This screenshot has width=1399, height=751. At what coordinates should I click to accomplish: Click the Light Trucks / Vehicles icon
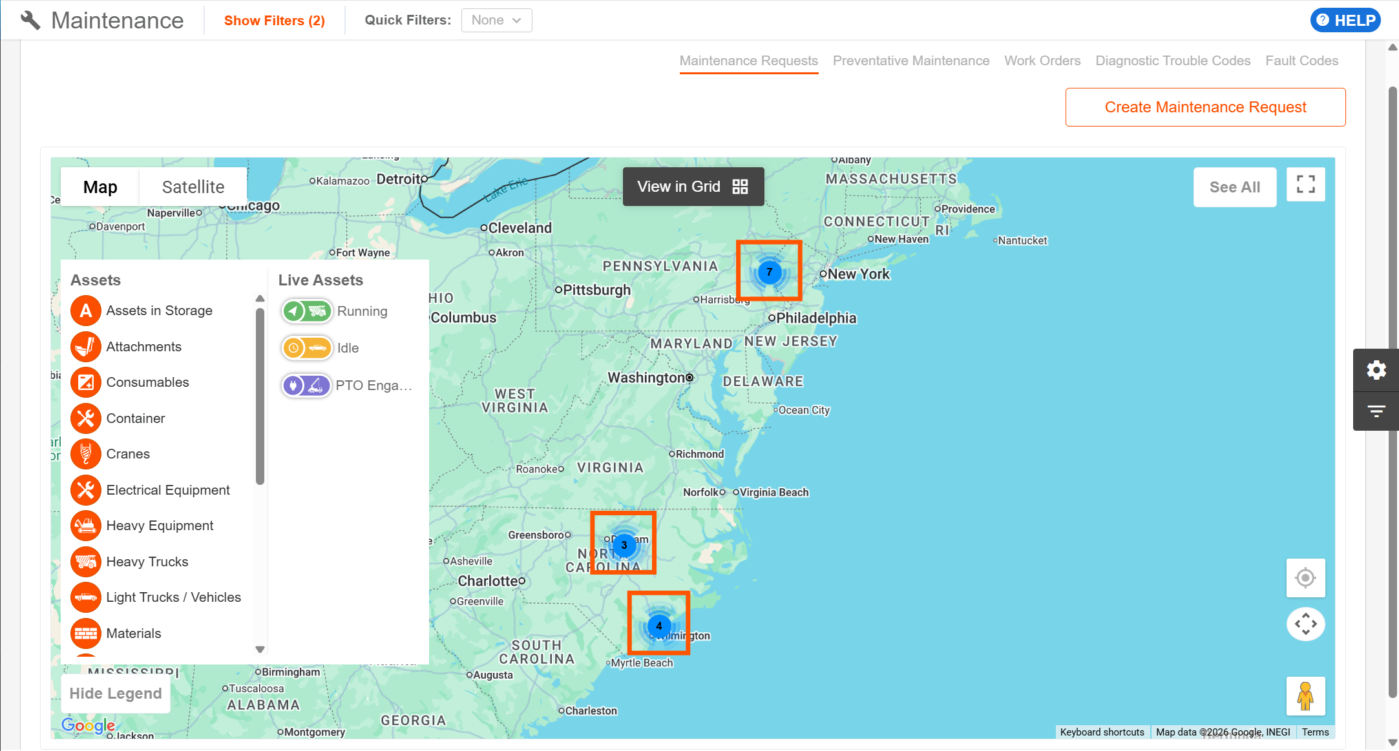[x=85, y=597]
